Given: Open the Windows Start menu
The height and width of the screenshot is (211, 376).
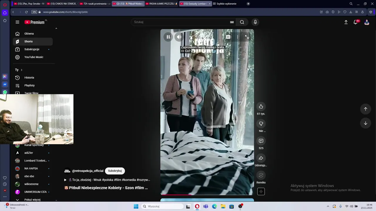Looking at the screenshot, I should (136, 206).
